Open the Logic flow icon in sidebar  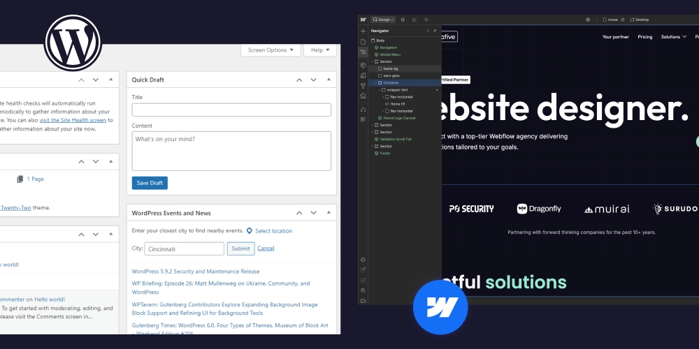363,109
